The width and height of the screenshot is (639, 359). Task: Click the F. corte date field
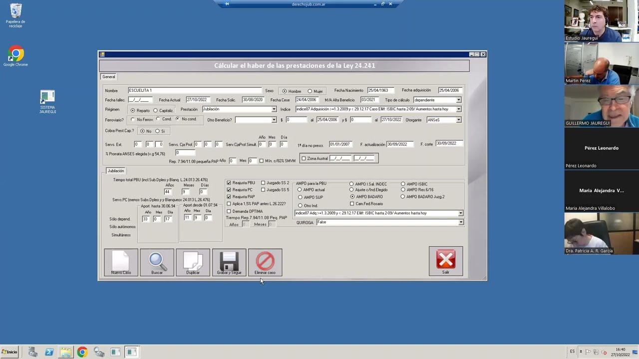click(x=449, y=144)
